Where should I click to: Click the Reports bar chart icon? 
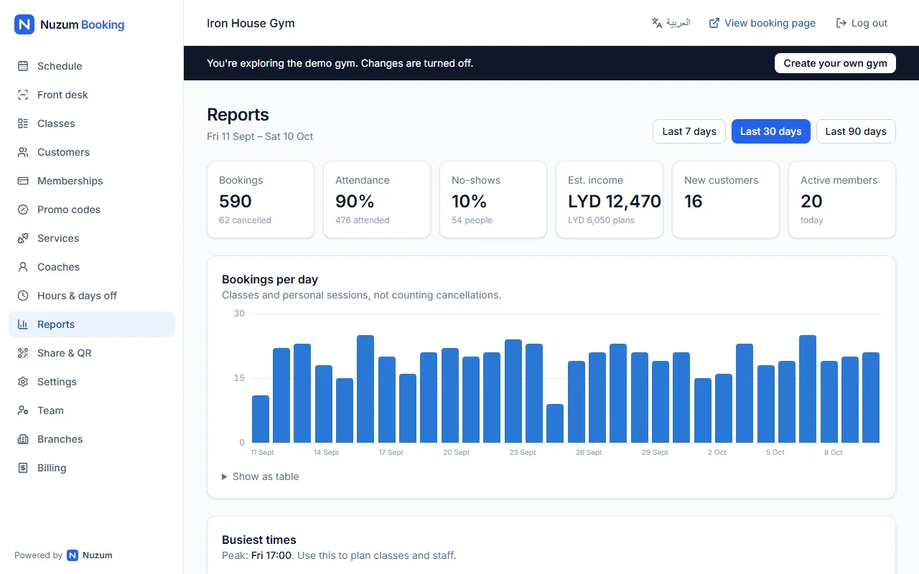[x=23, y=324]
